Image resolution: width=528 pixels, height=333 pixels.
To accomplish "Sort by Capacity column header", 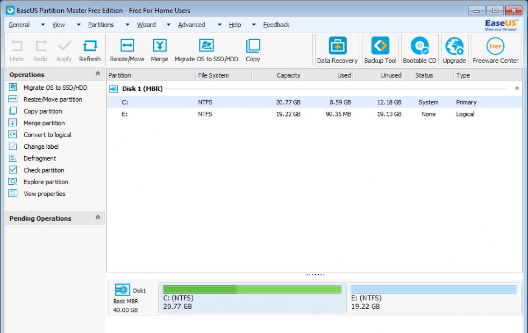I will coord(278,75).
